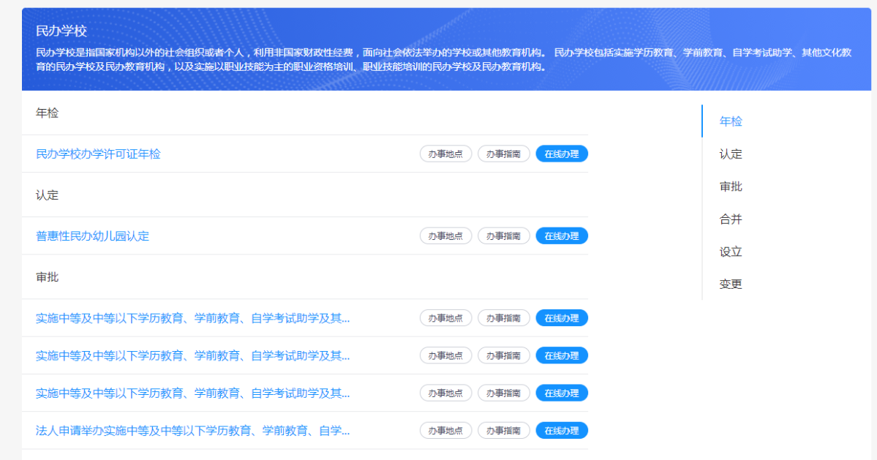This screenshot has height=460, width=877.
Task: Select 变更 in the right sidebar
Action: [729, 284]
